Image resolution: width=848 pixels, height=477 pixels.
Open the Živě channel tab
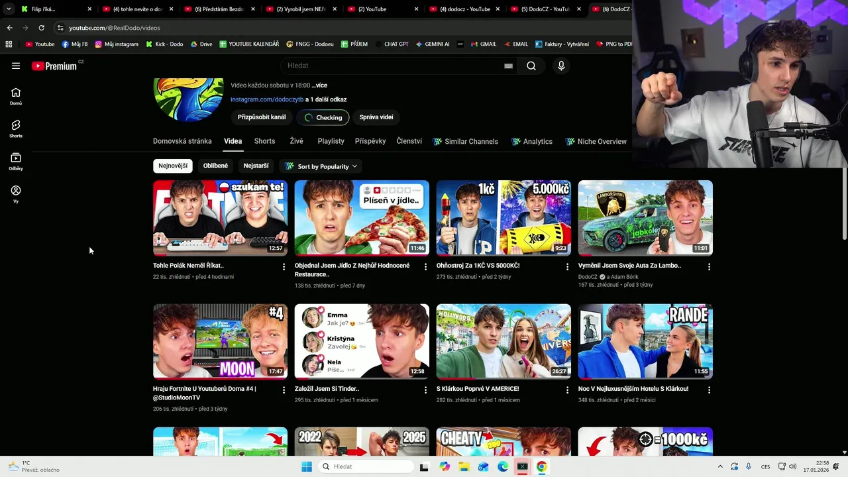point(296,141)
